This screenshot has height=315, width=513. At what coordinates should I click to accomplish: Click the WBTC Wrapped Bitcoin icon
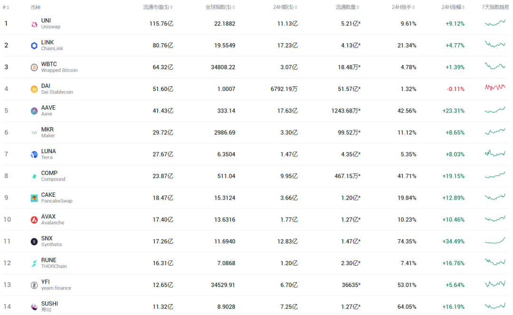(34, 67)
